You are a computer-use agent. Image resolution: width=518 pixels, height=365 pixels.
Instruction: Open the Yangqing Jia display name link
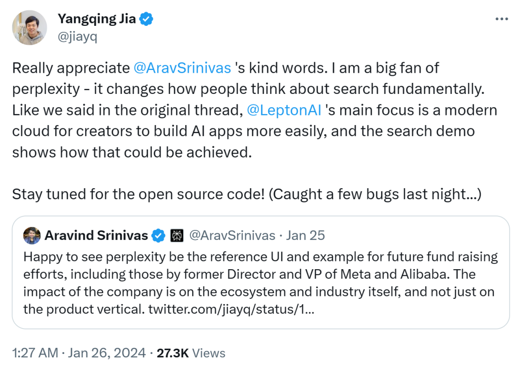point(96,19)
